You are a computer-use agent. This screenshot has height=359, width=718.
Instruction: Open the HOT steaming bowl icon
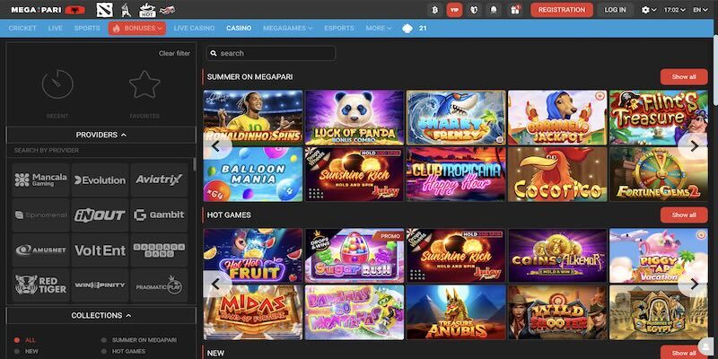pyautogui.click(x=147, y=10)
